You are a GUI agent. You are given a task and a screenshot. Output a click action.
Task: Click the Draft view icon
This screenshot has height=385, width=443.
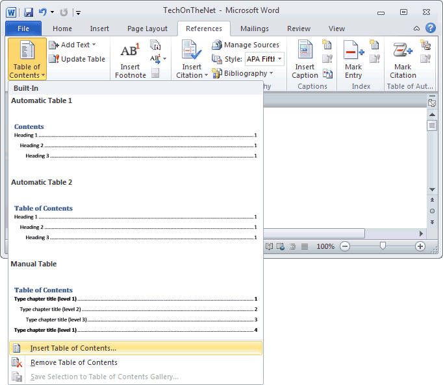tap(305, 246)
